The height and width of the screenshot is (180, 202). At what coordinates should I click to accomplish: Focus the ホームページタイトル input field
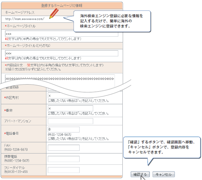62,34
